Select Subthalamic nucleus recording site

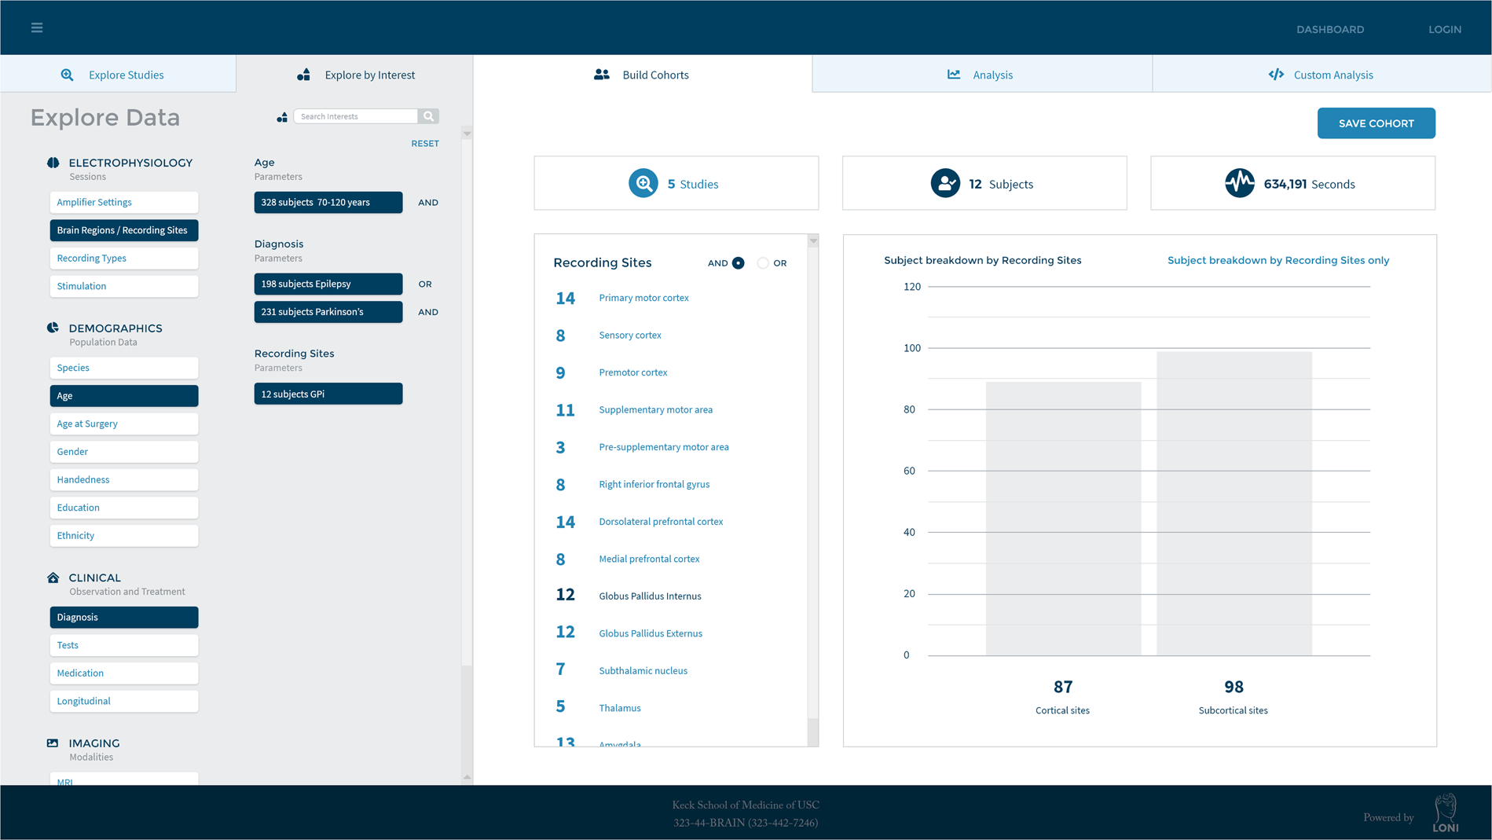(x=643, y=670)
